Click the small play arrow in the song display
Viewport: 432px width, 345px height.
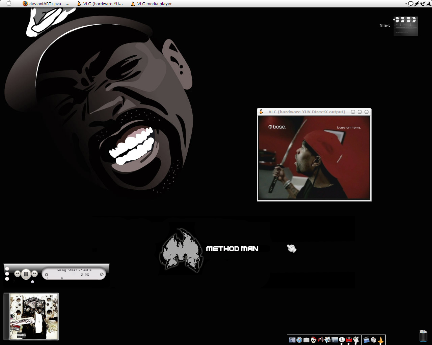(x=47, y=275)
